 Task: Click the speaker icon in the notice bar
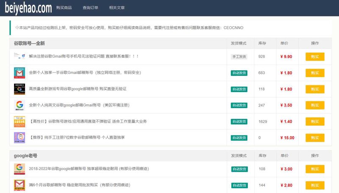coord(17,28)
